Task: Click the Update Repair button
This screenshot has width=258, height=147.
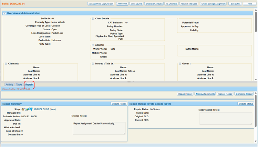Action: point(119,104)
